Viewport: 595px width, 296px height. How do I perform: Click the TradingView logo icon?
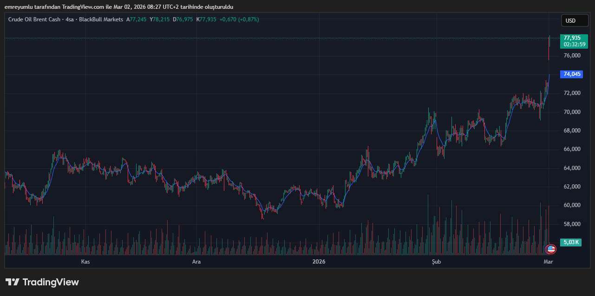pyautogui.click(x=13, y=282)
